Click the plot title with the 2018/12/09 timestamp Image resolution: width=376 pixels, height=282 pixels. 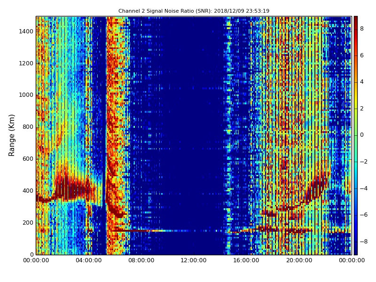coord(194,11)
